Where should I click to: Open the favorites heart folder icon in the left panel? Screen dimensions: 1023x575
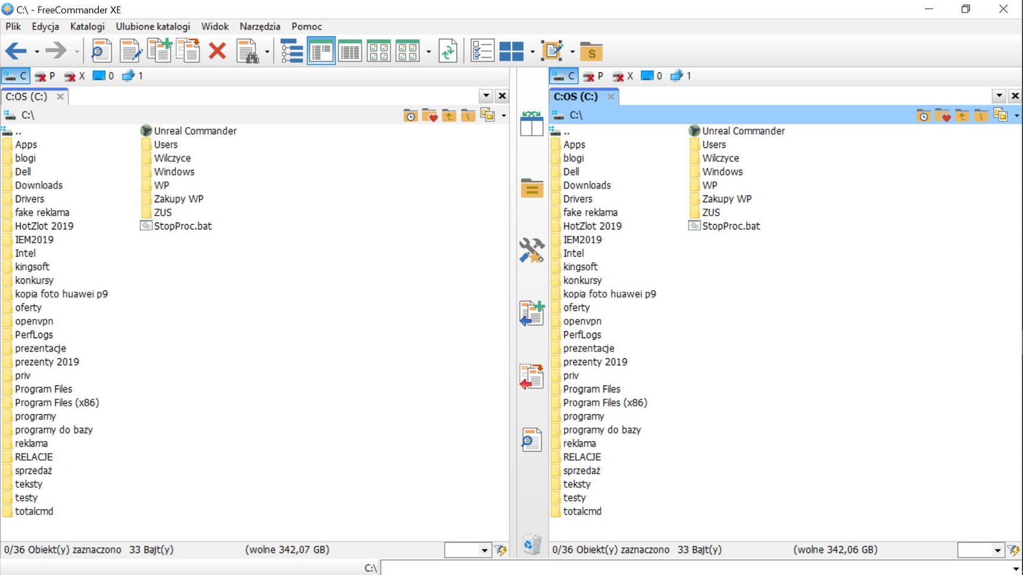coord(429,115)
